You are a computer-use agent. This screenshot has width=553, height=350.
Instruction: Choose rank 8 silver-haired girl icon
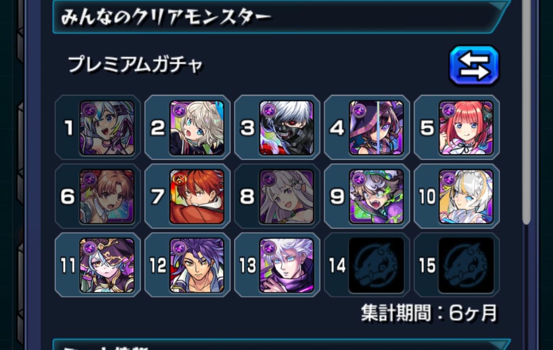point(287,196)
